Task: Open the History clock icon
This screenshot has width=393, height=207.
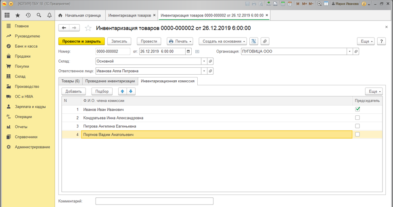Action: 28,15
